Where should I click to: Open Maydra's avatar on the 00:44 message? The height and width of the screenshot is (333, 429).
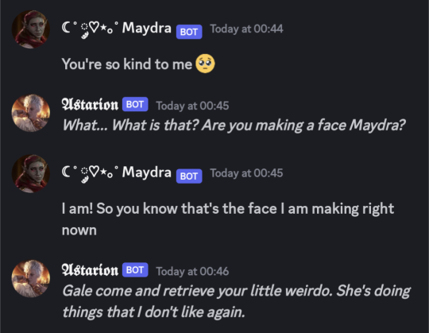(31, 29)
